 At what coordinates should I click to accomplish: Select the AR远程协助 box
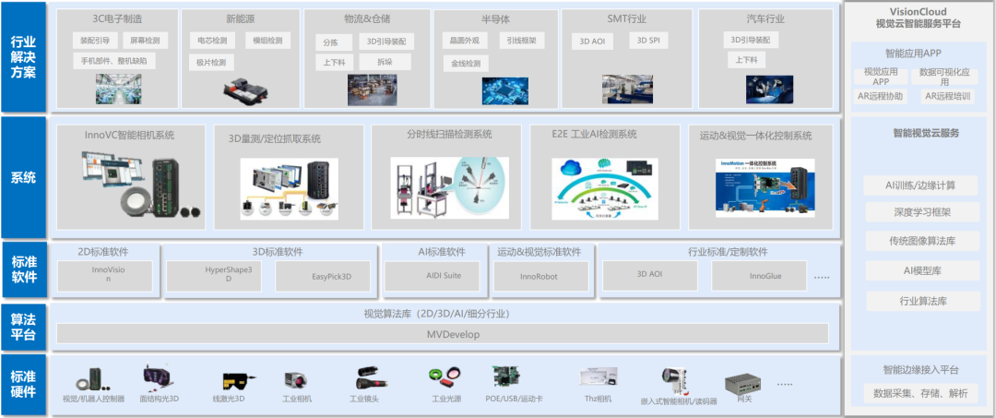point(880,97)
